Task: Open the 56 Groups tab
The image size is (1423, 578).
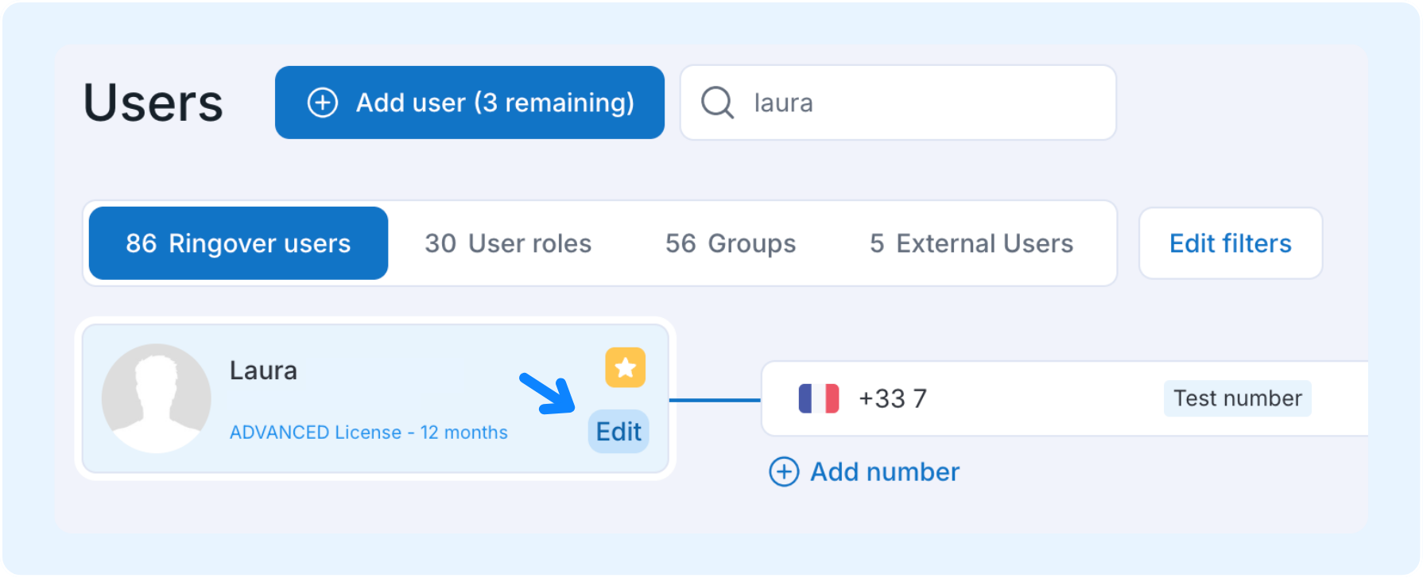Action: [x=730, y=243]
